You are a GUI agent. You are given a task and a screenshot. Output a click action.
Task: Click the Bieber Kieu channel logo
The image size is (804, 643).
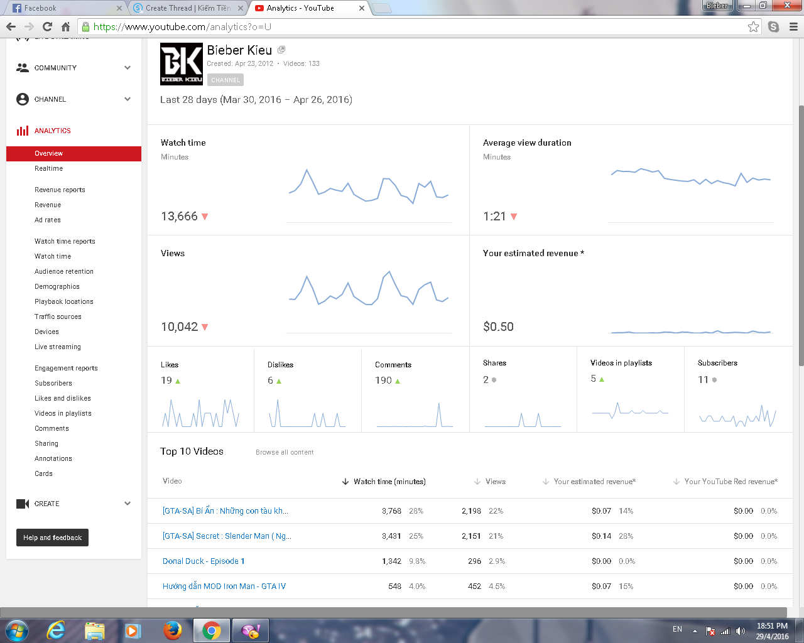pos(182,64)
